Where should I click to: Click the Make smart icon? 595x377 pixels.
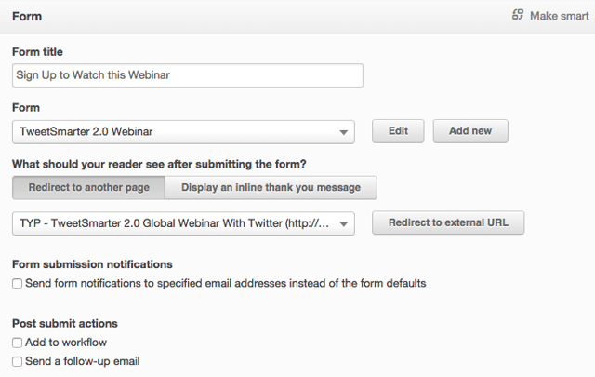coord(518,16)
